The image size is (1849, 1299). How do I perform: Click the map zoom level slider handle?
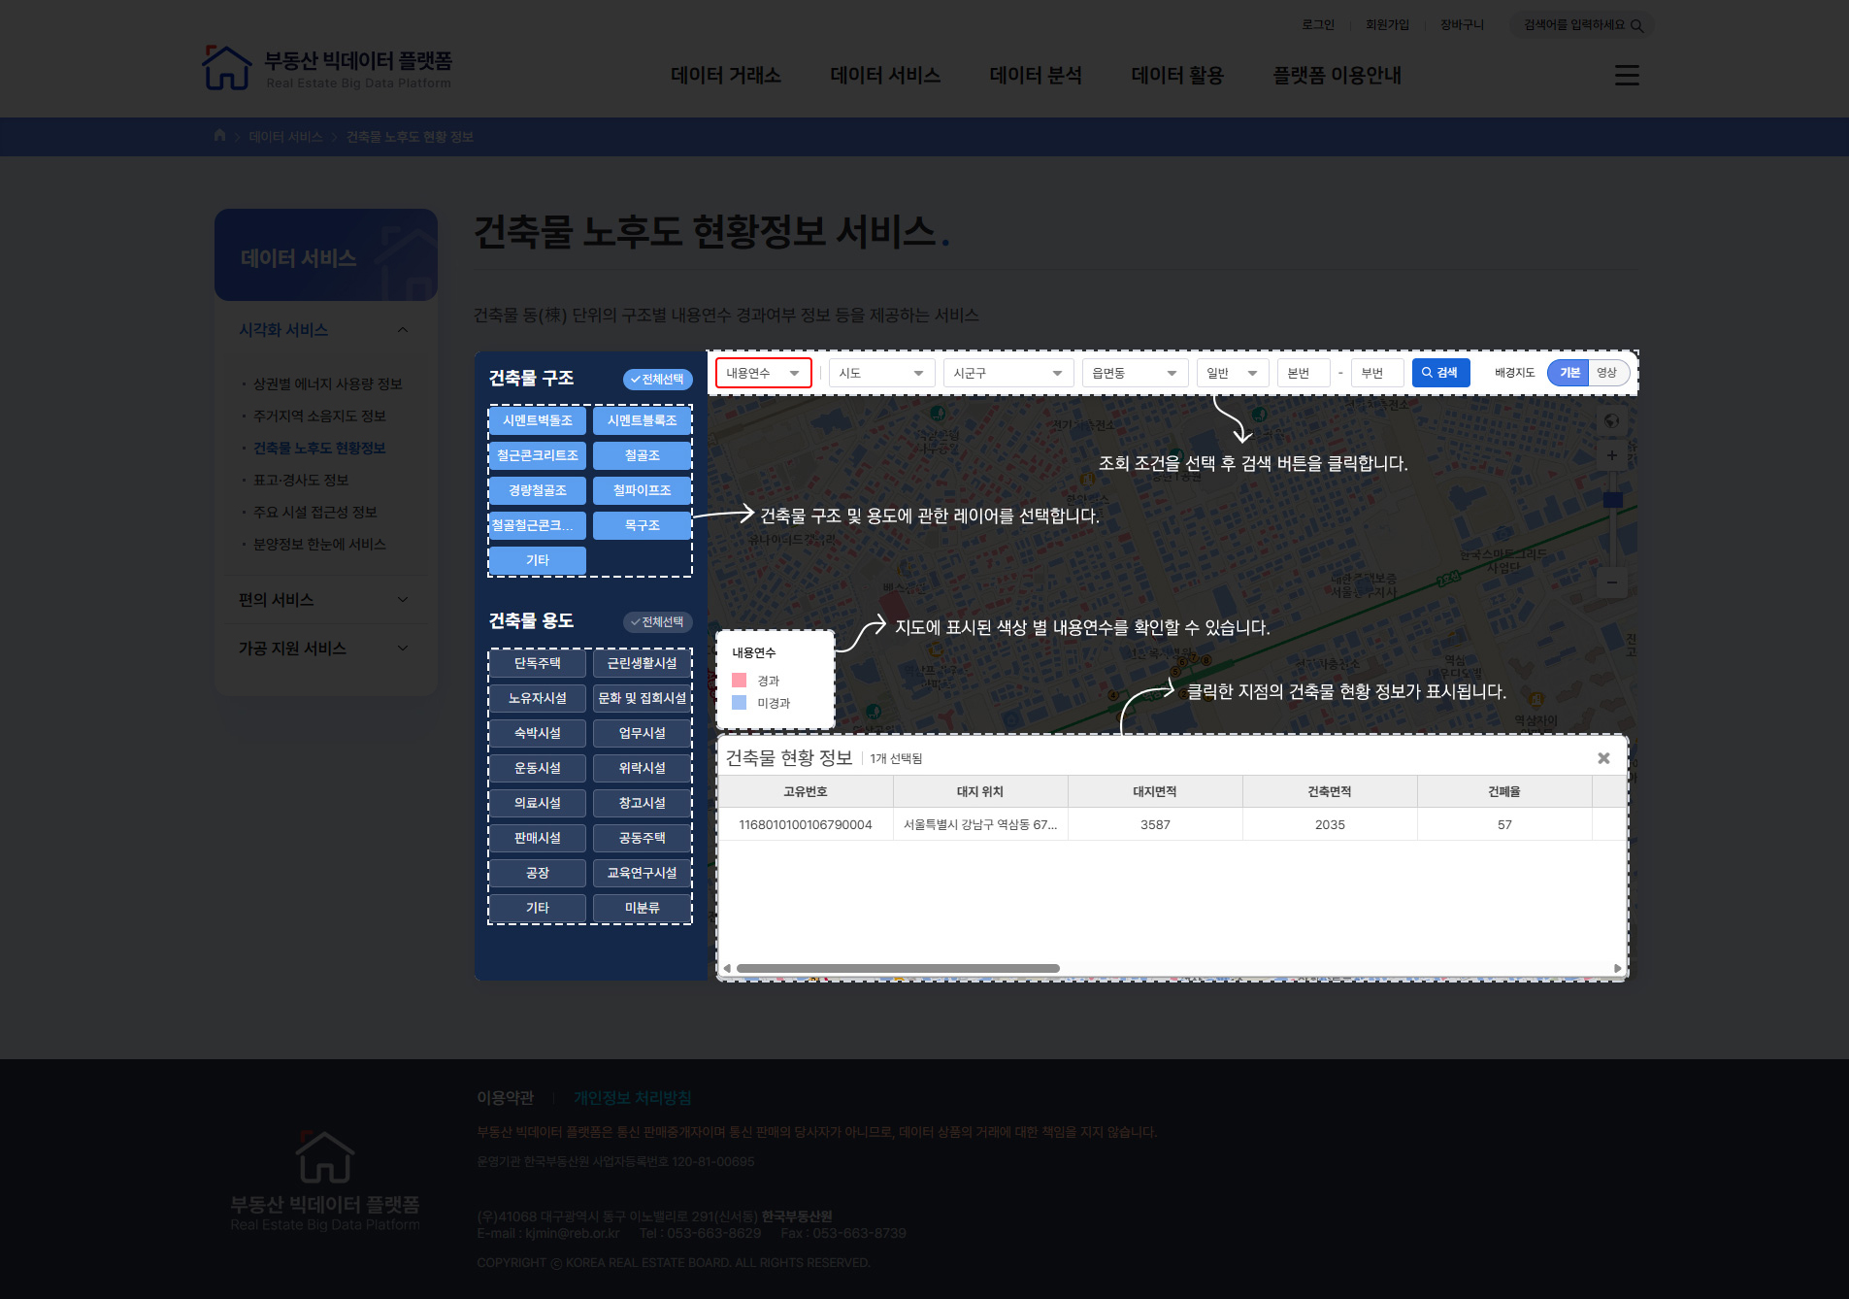click(1612, 500)
